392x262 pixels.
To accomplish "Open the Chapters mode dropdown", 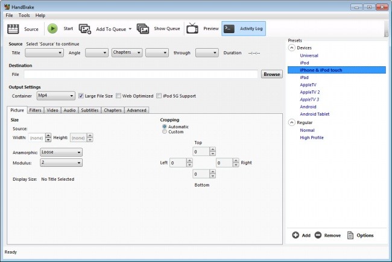I will pos(127,52).
